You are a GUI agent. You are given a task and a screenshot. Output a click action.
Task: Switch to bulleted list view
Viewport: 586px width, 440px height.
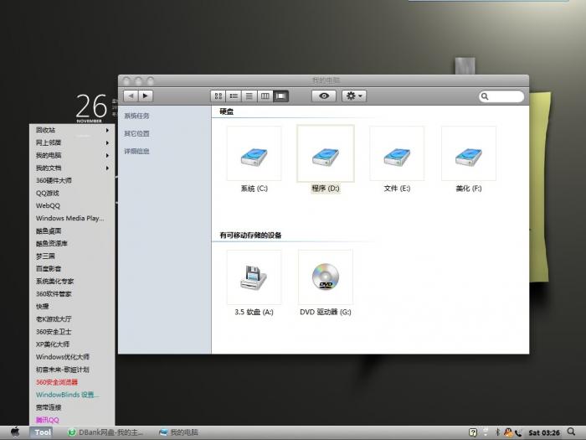coord(234,96)
